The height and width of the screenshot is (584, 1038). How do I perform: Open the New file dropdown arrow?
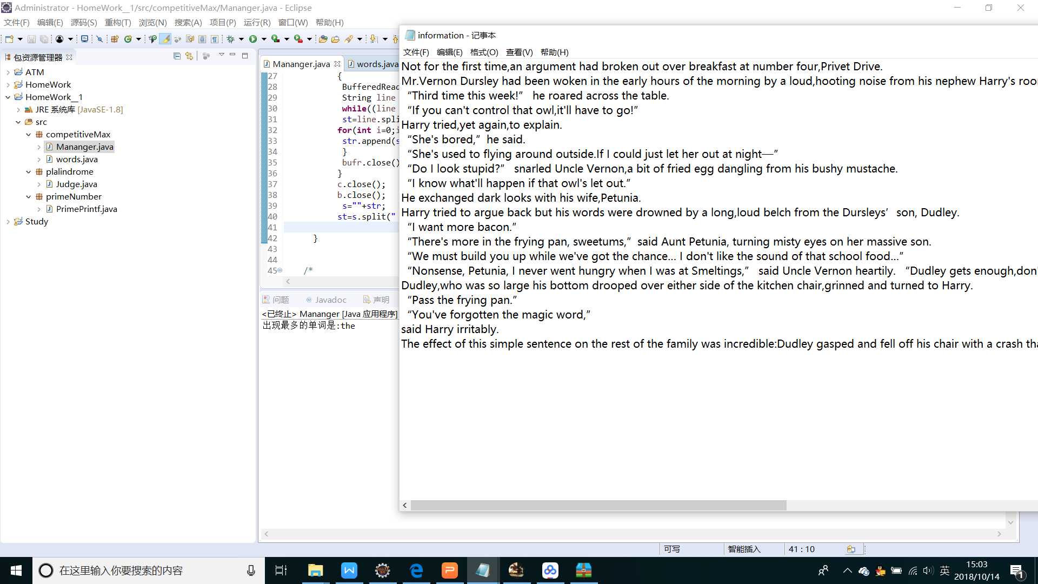tap(20, 39)
